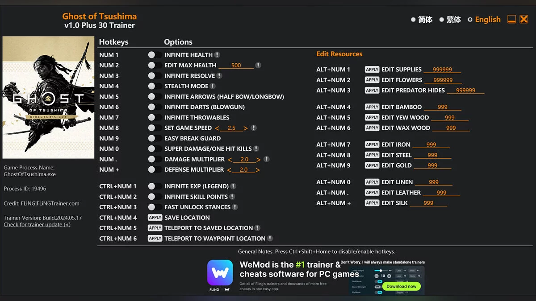Select the English language option
This screenshot has width=536, height=301.
[484, 20]
